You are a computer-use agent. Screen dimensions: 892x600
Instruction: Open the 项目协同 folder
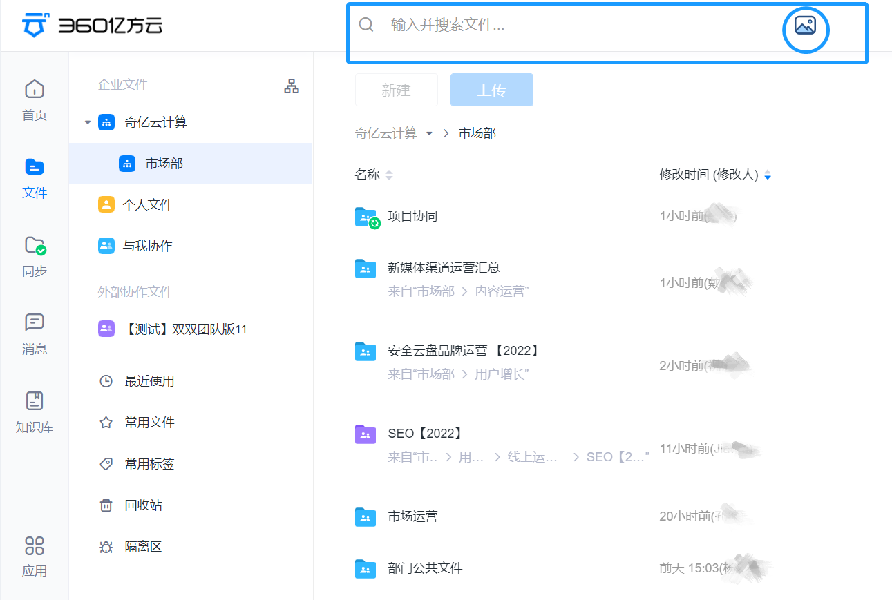tap(412, 216)
